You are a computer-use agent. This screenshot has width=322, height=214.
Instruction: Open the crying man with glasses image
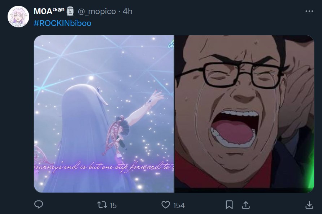pyautogui.click(x=244, y=114)
